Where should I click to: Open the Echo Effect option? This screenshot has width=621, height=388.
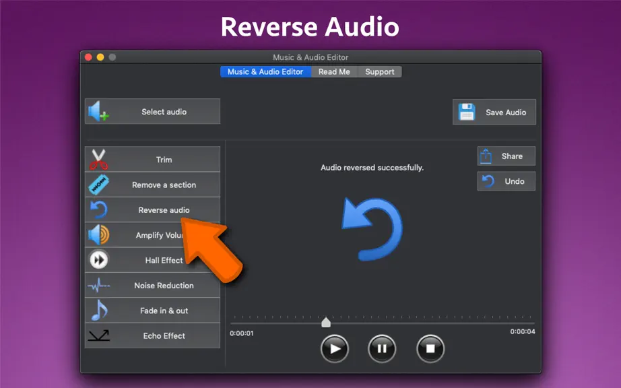[x=152, y=335]
